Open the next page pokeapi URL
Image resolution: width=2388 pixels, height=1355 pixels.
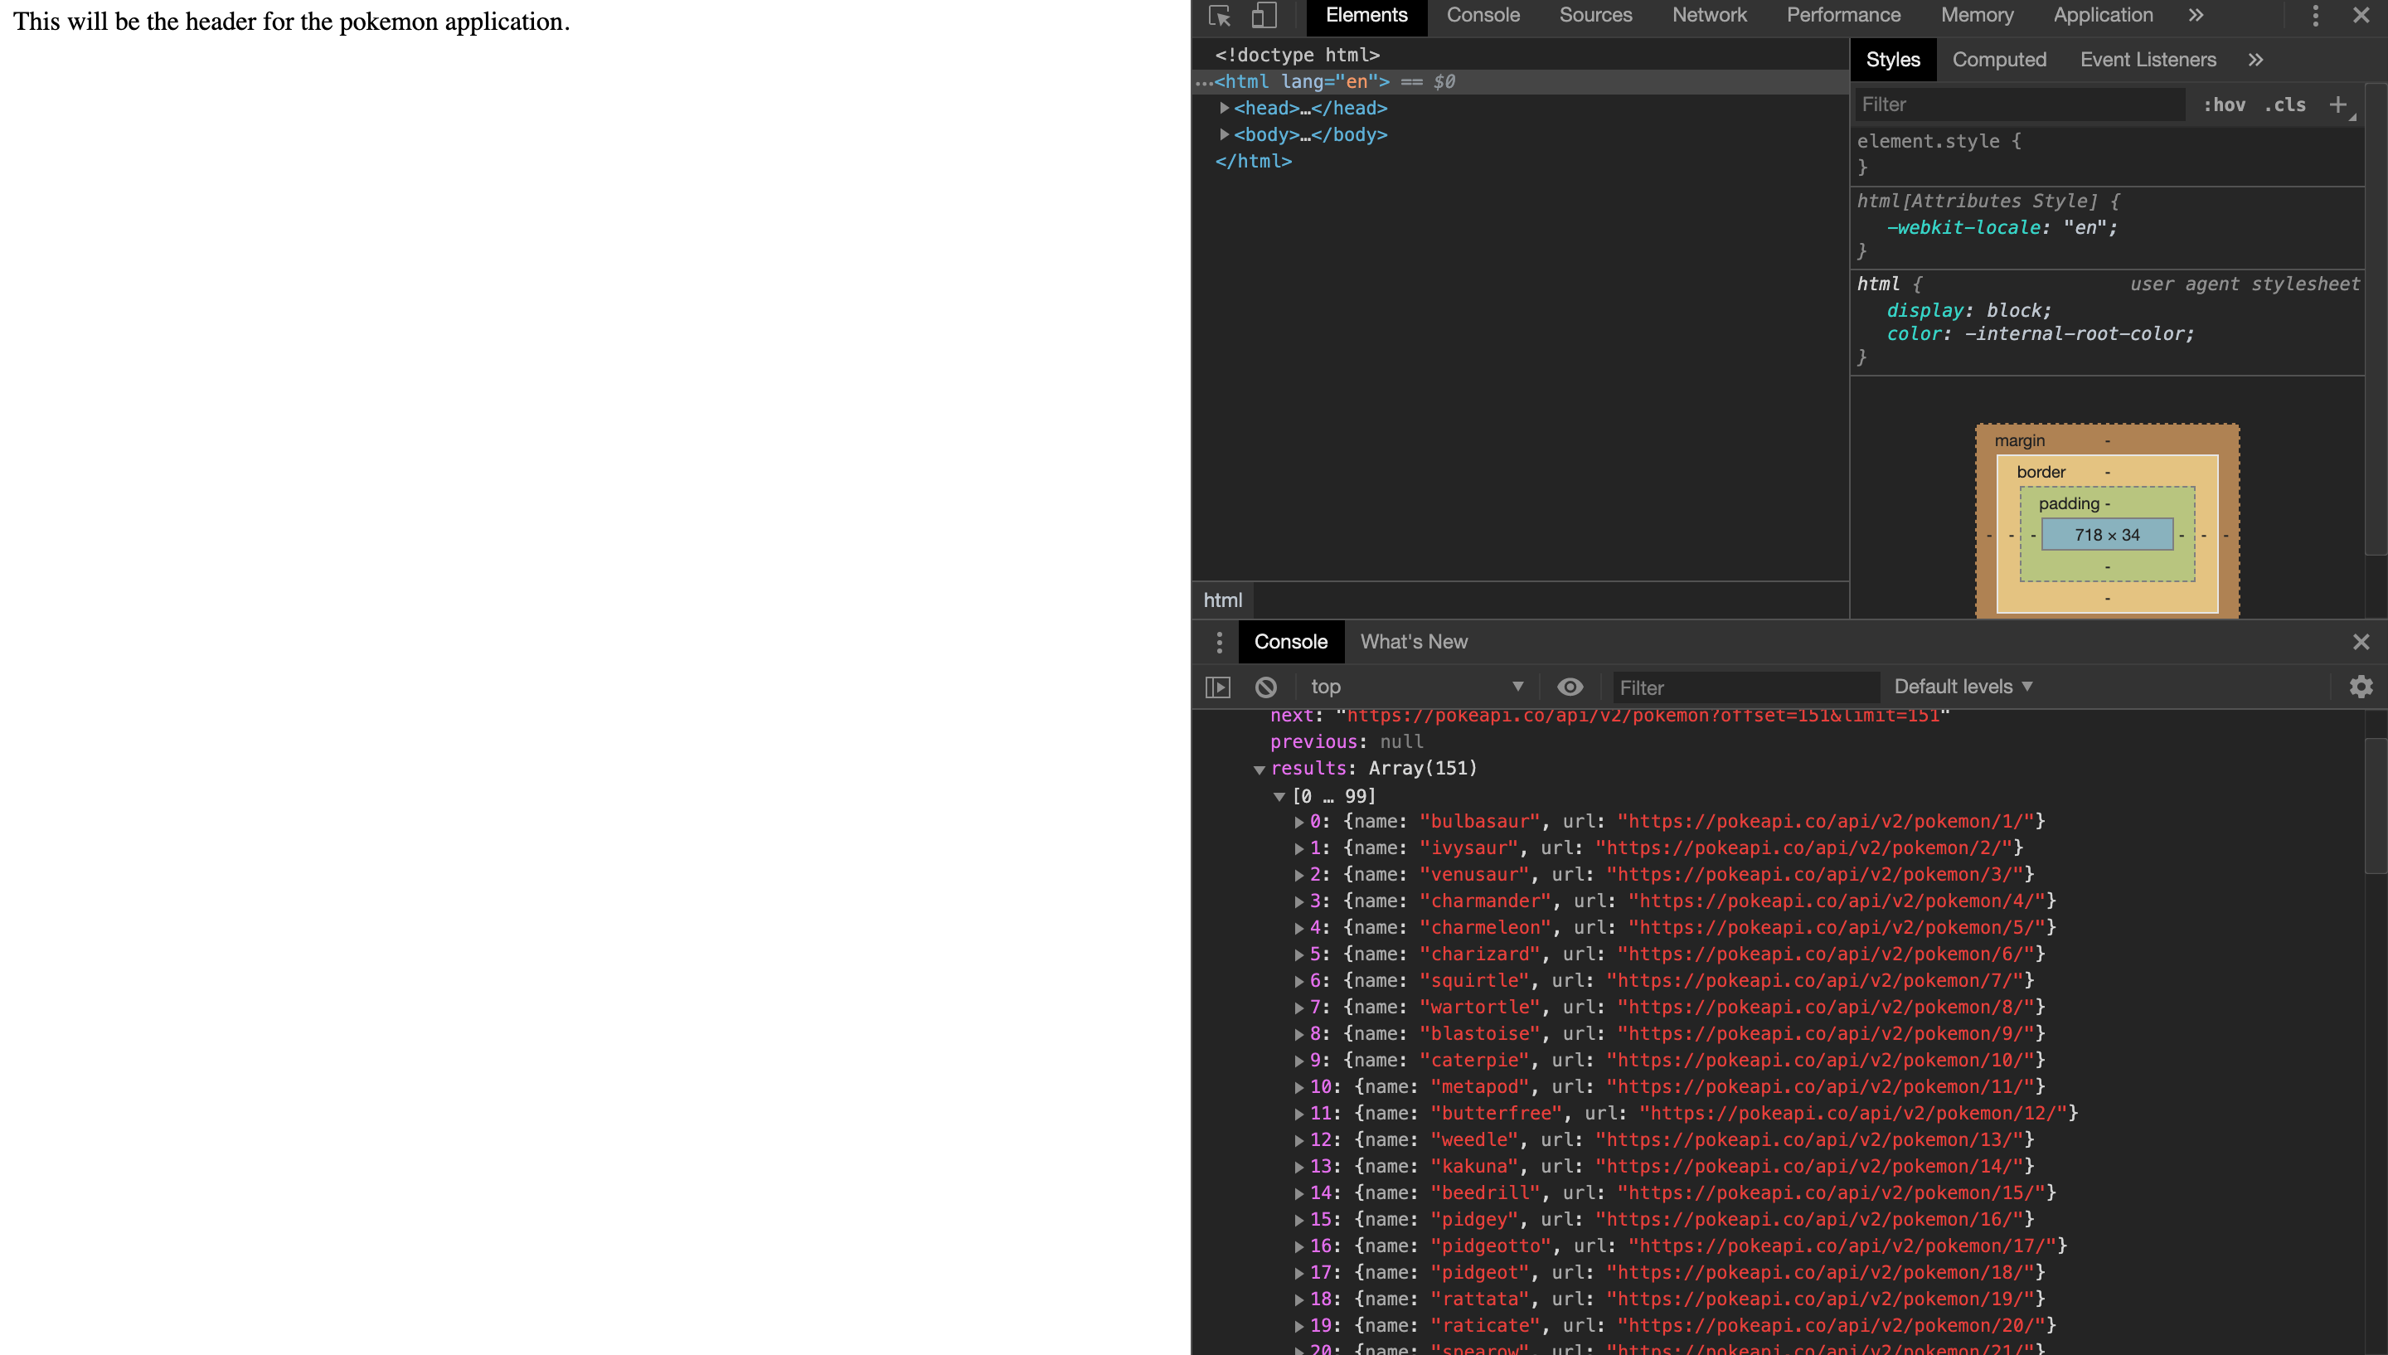1643,716
